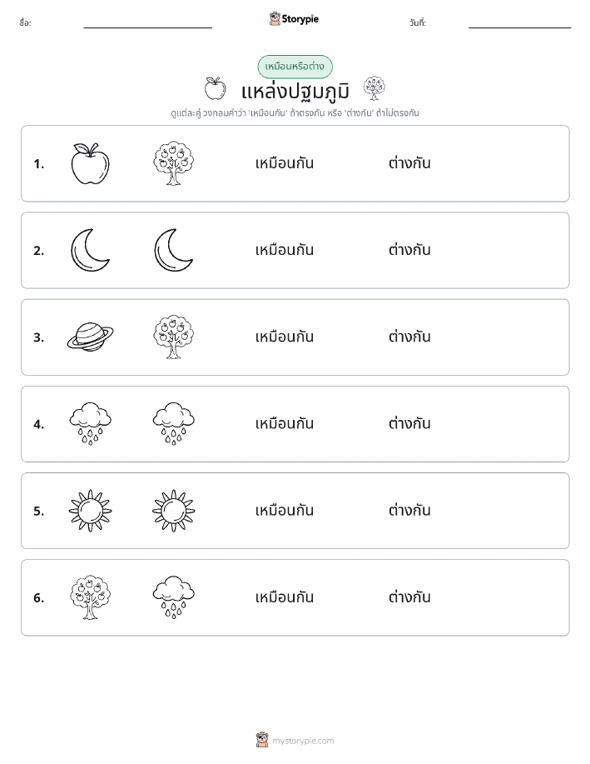
Task: Select ต่างกัน for row 3
Action: click(409, 337)
